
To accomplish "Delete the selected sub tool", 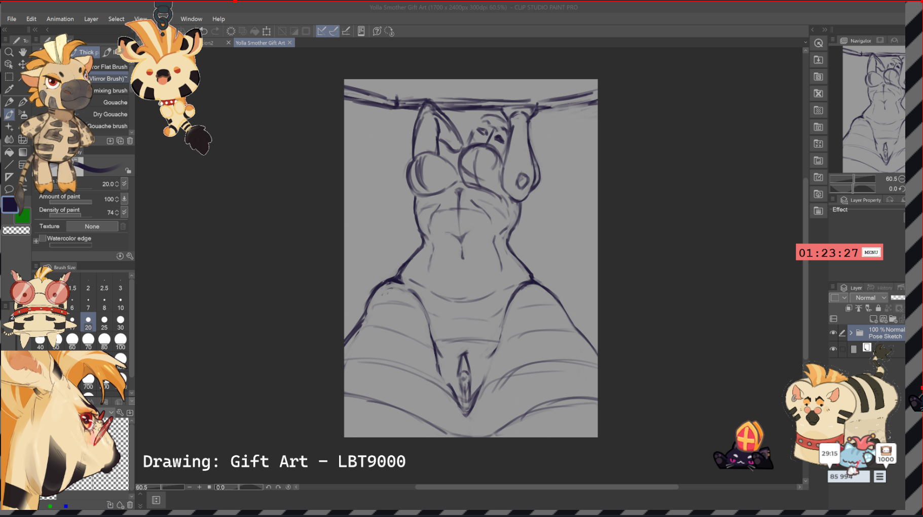I will (x=130, y=141).
